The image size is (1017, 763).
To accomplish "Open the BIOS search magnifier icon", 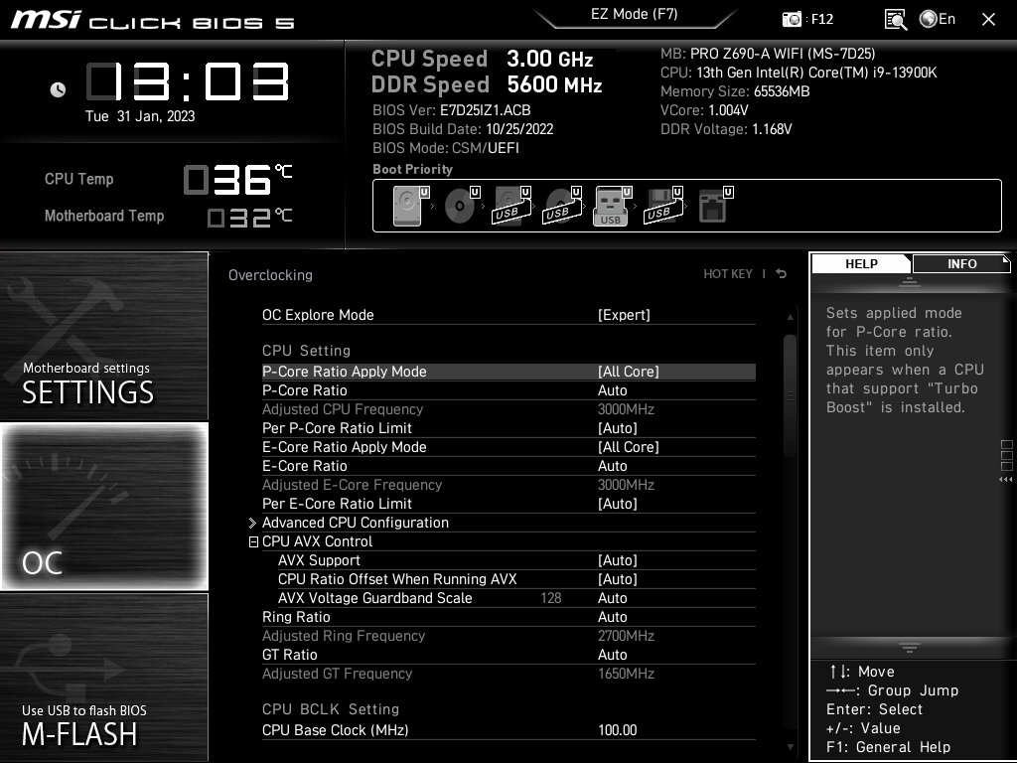I will pos(895,20).
